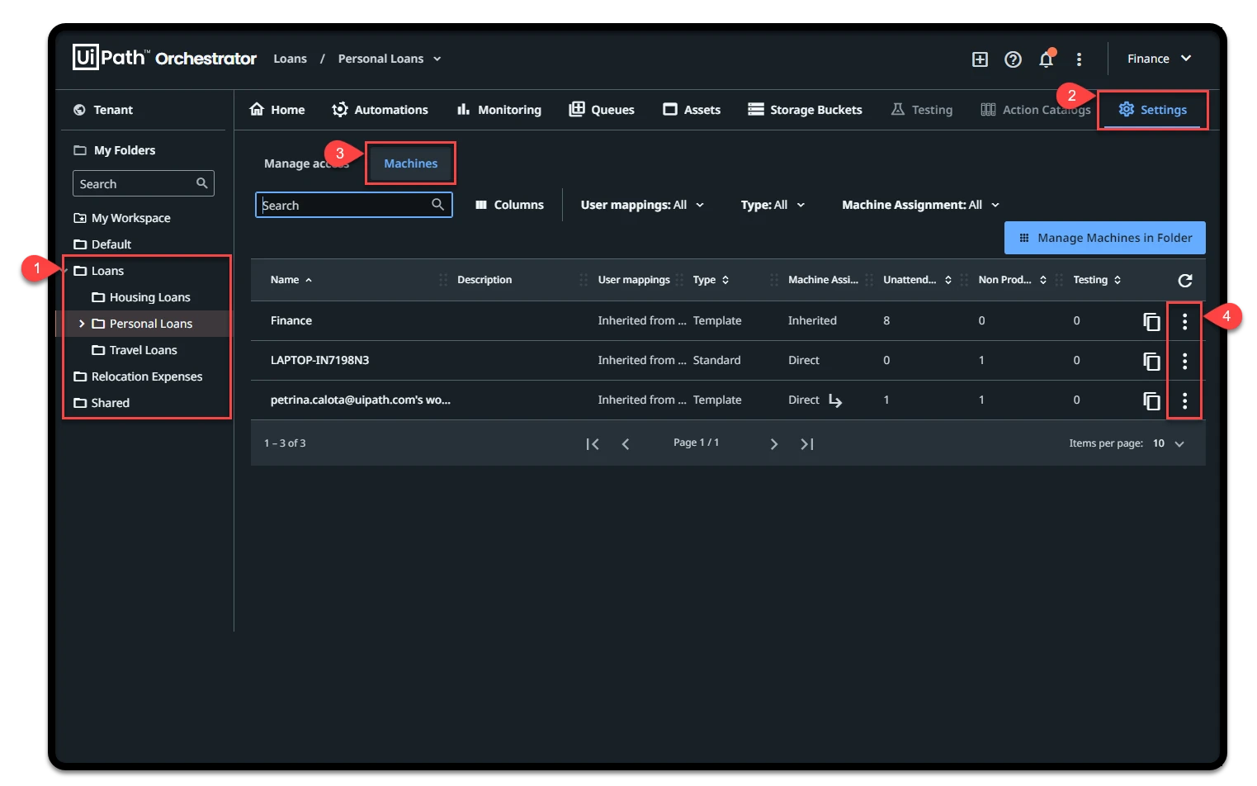Screen dimensions: 1257x786
Task: Refresh the machines table
Action: (x=1184, y=281)
